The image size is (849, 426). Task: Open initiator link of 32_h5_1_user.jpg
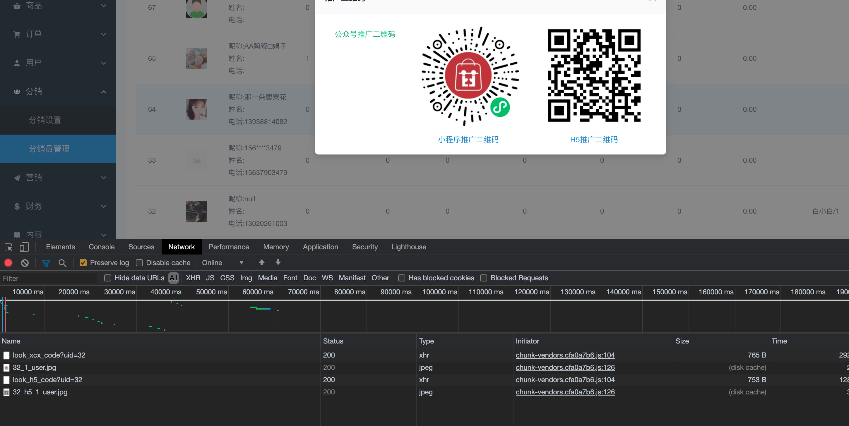(565, 392)
